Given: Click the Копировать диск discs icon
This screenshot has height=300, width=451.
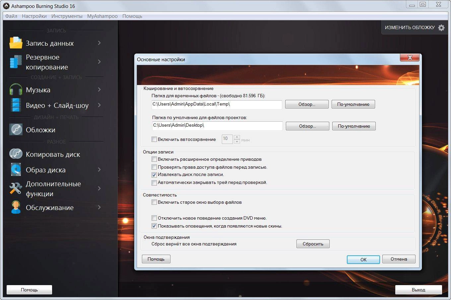Looking at the screenshot, I should click(x=16, y=154).
